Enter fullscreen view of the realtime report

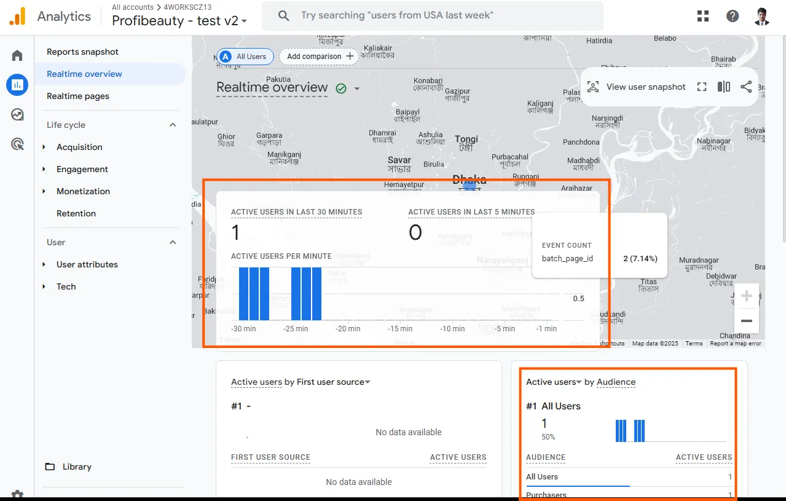(702, 87)
